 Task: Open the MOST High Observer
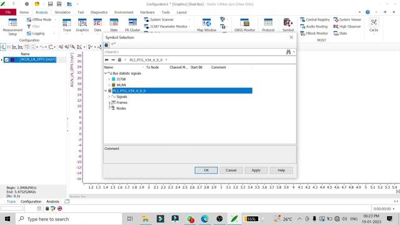347,26
